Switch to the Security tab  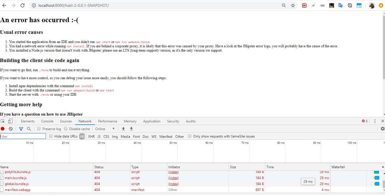(x=173, y=121)
